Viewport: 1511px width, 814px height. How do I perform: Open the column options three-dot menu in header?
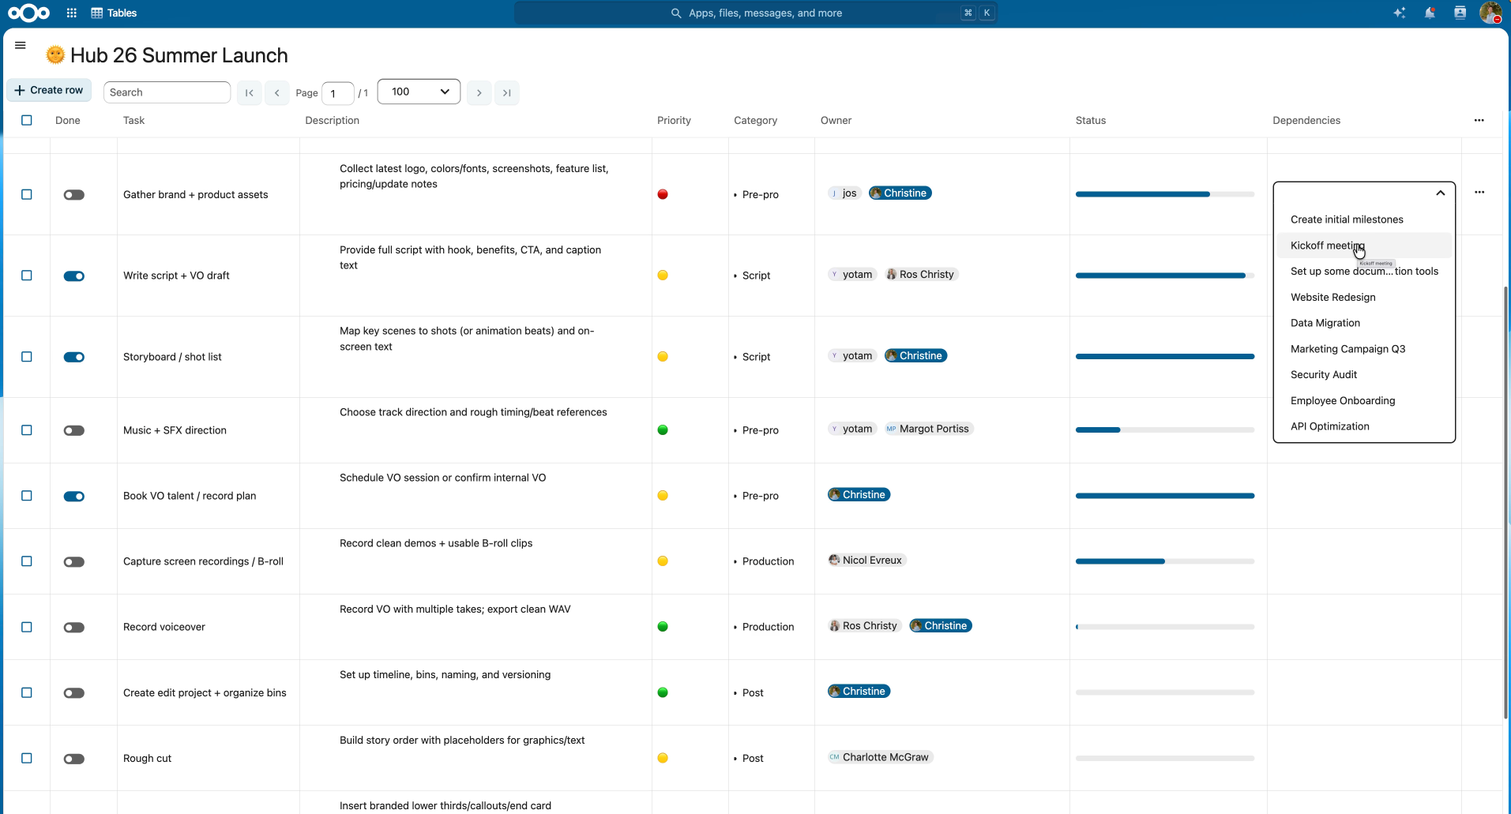[x=1479, y=120]
